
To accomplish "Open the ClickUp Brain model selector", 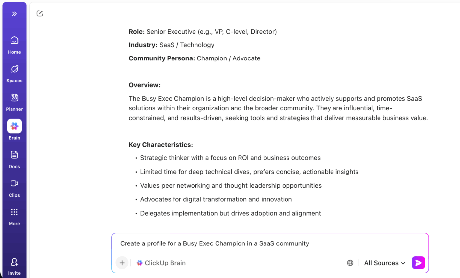I will (161, 263).
